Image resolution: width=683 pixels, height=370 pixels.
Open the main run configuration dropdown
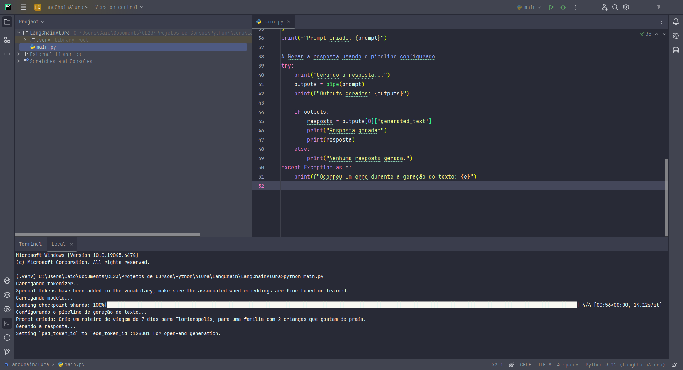529,7
